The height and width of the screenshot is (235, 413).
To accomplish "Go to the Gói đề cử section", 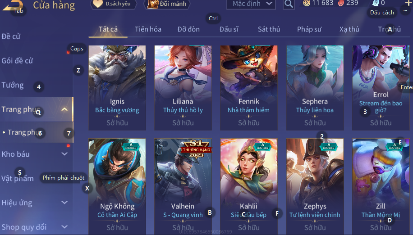I will [18, 61].
